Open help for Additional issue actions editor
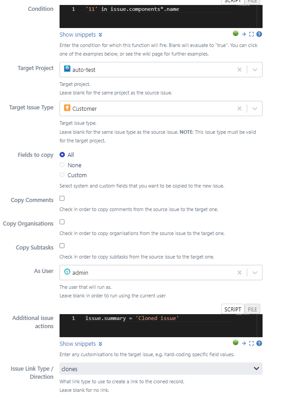This screenshot has width=300, height=400. coord(259,344)
